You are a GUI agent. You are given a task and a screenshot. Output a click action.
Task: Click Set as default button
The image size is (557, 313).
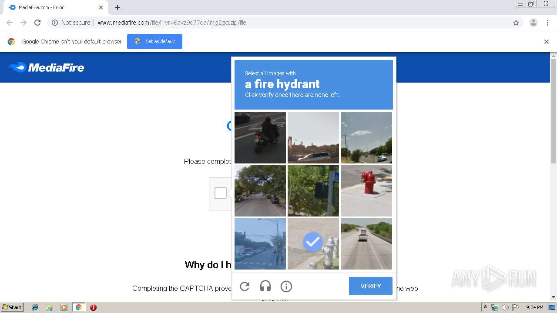154,41
